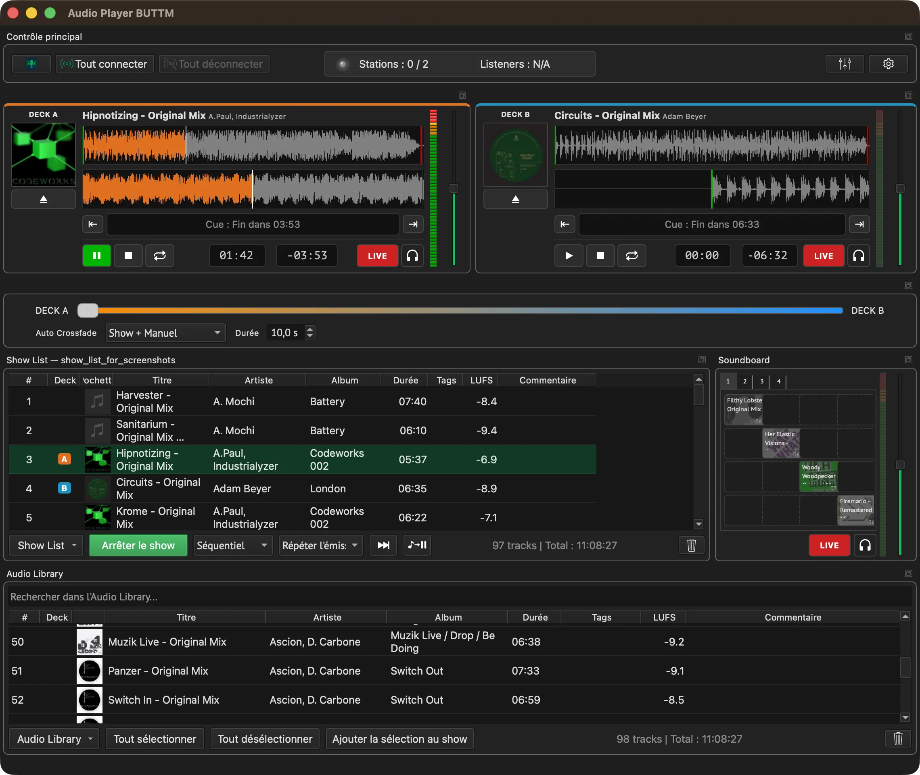This screenshot has height=775, width=920.
Task: Delete selected items with Show List trash icon
Action: (x=692, y=545)
